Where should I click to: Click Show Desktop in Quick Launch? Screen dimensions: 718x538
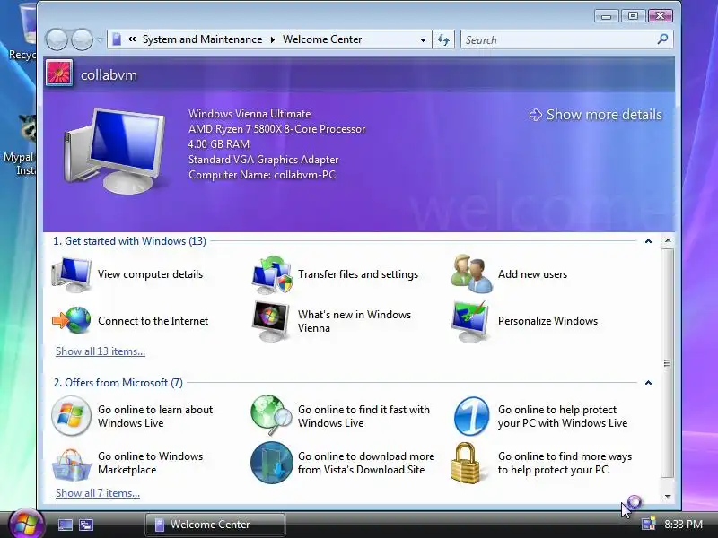coord(65,525)
